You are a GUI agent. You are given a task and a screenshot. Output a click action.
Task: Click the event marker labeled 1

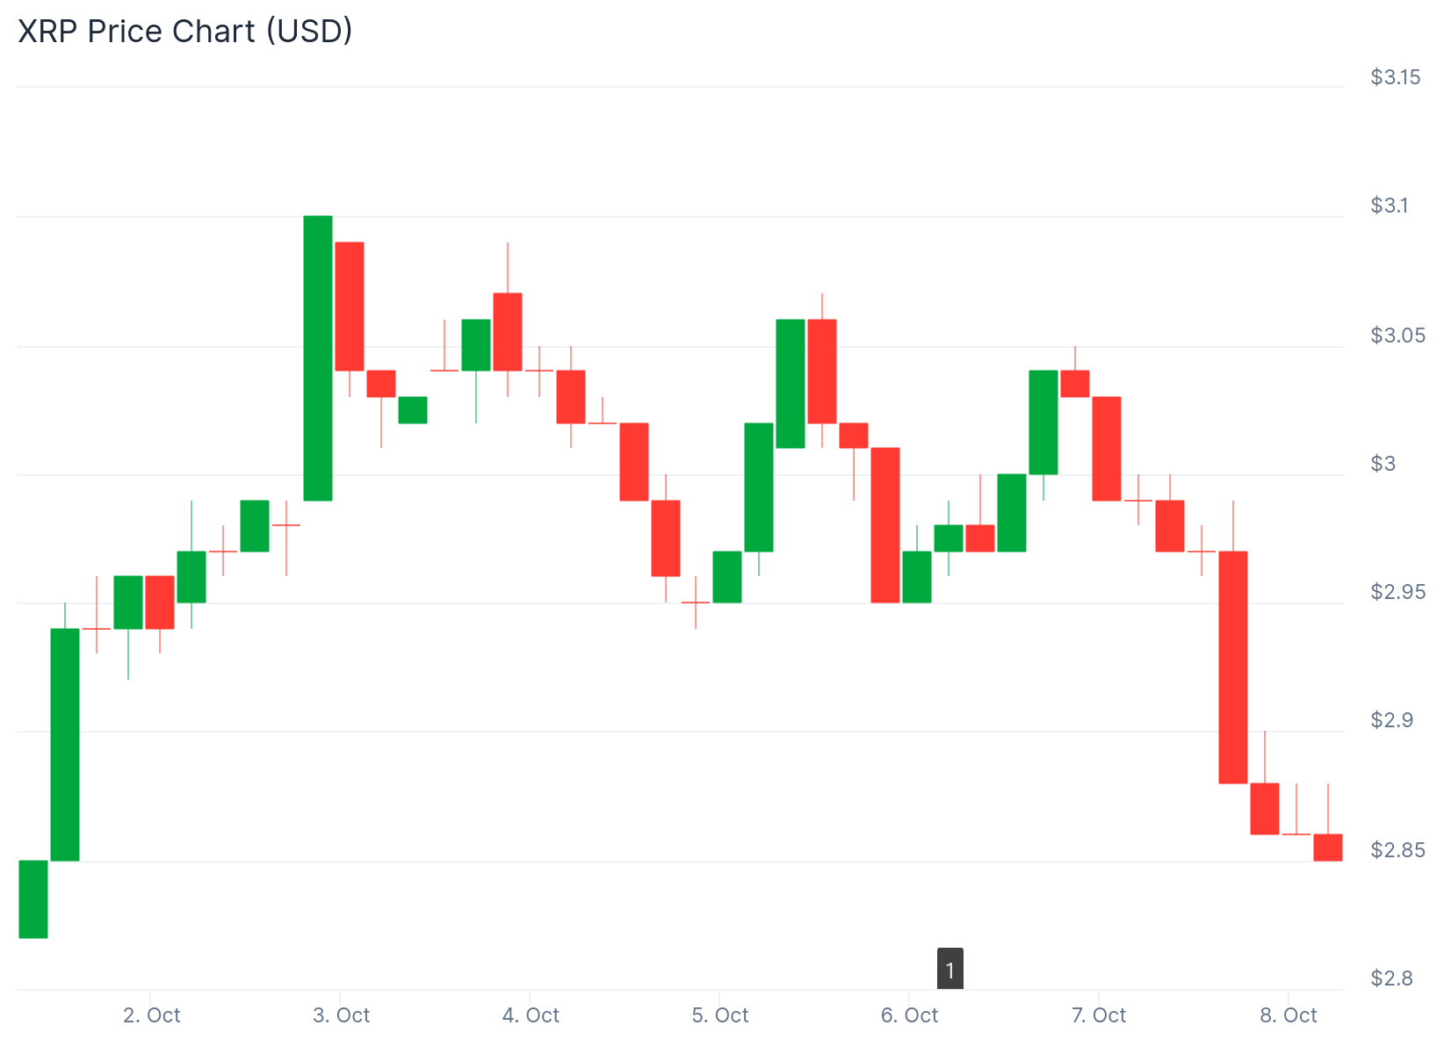pyautogui.click(x=949, y=969)
